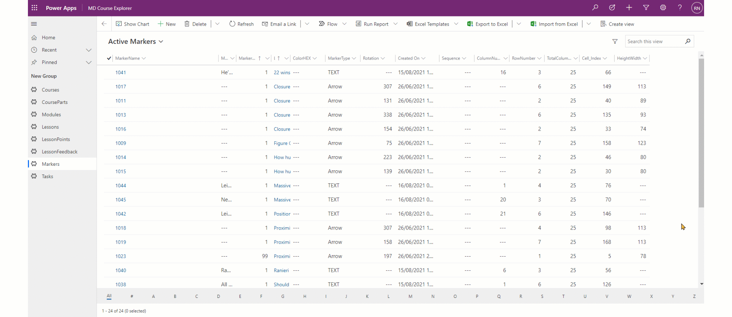Click the search magnifier in header

(x=595, y=8)
